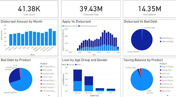Select the Female segment of 30 to 45 bar

click(78, 86)
